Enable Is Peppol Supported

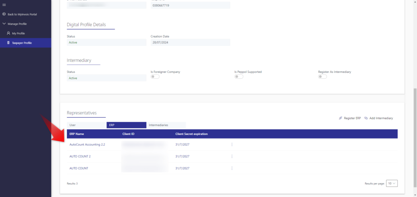[238, 76]
